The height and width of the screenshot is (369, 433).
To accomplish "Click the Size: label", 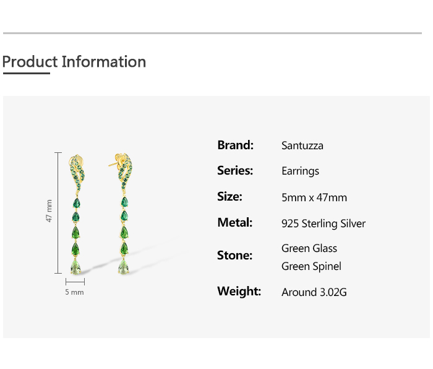I will click(229, 196).
